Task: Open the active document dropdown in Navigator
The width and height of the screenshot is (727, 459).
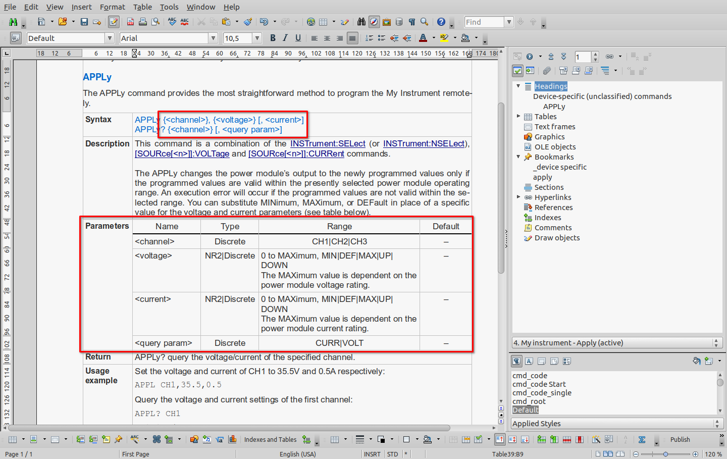Action: (x=617, y=343)
